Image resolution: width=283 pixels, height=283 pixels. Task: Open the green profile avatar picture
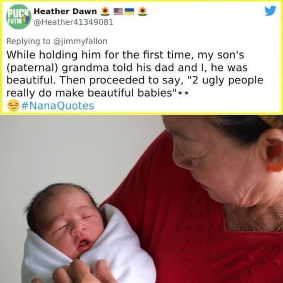19,17
